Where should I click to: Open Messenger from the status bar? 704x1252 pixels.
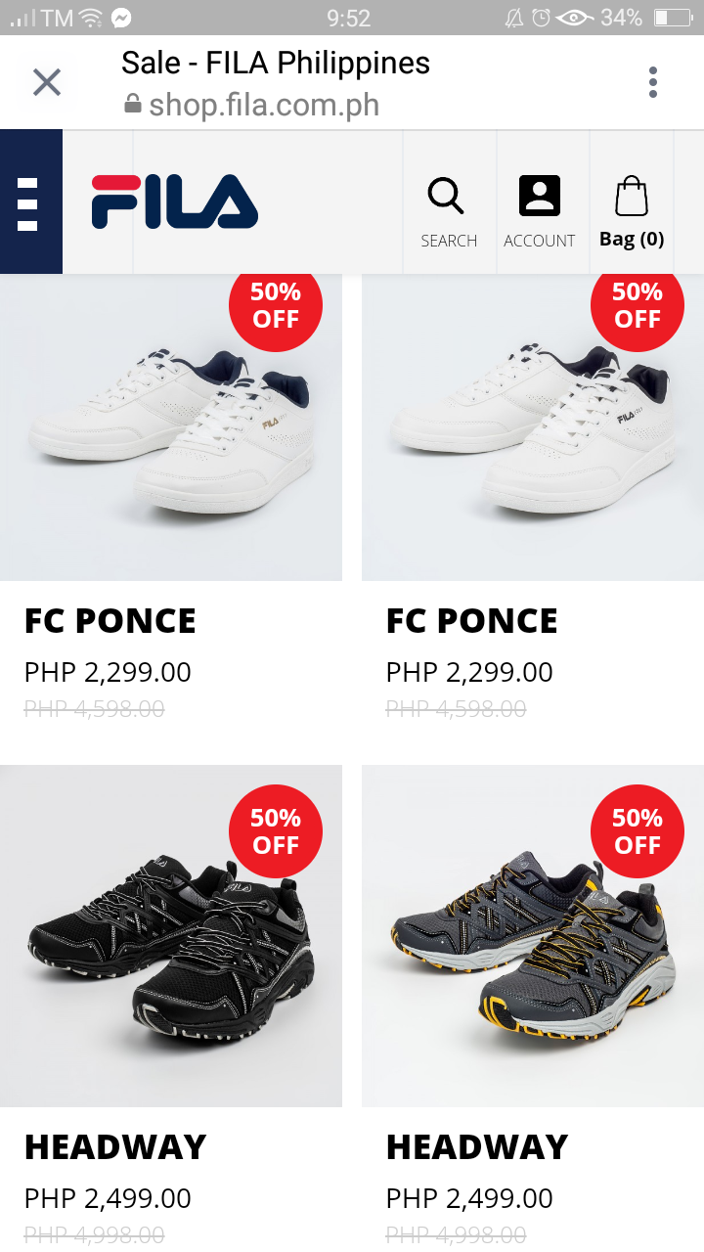(x=119, y=16)
